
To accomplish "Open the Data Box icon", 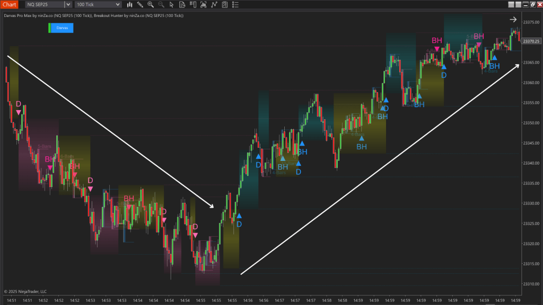I will tap(182, 5).
